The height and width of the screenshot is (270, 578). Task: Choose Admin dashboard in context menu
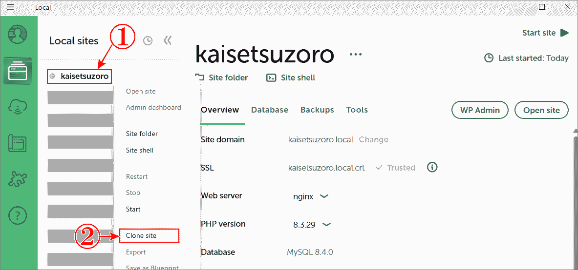pyautogui.click(x=153, y=107)
